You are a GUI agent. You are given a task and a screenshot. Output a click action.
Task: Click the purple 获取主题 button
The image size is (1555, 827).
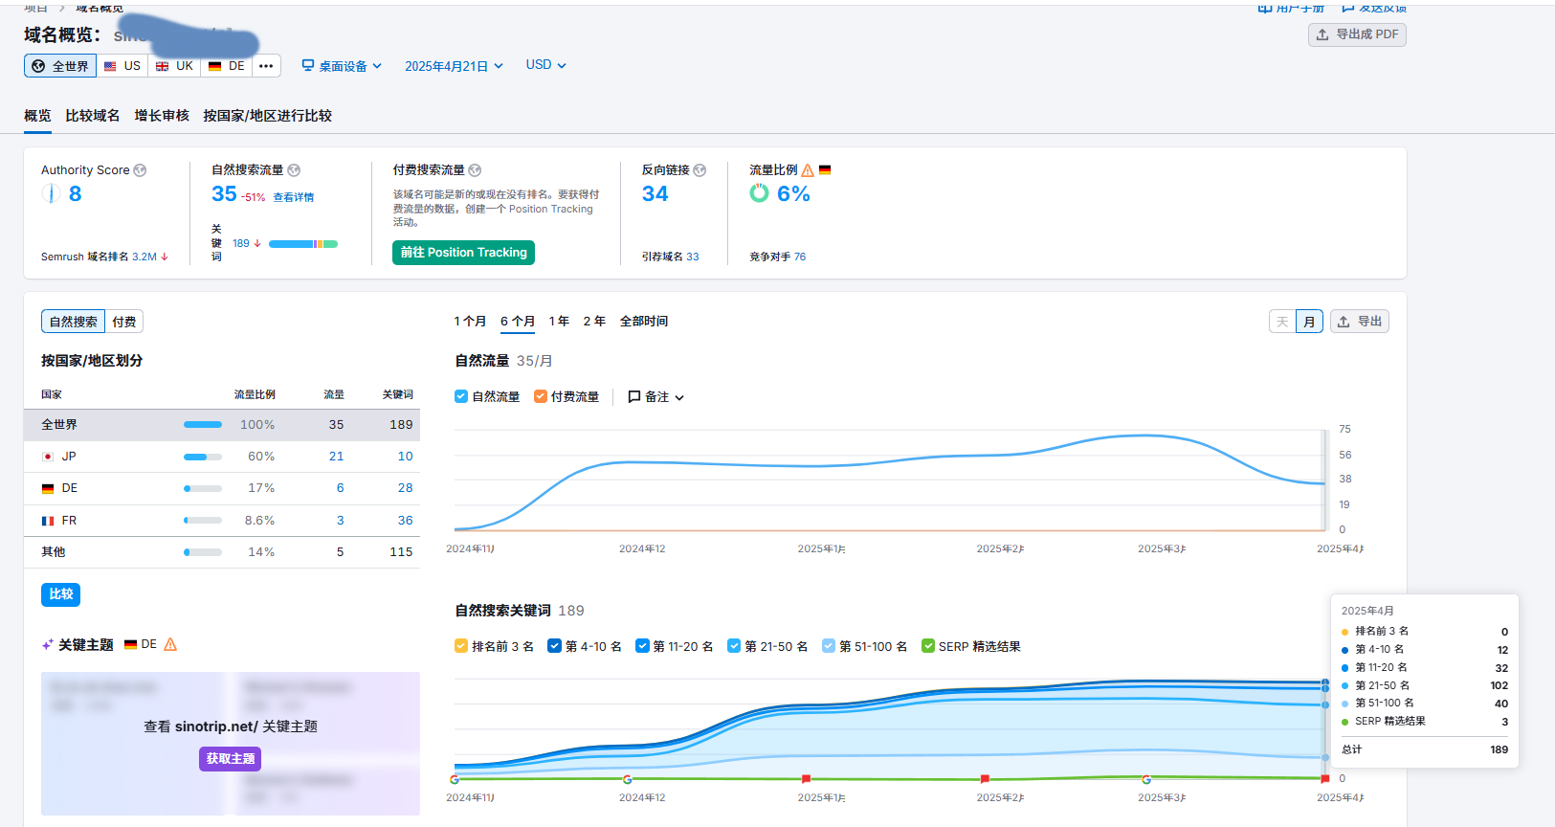[231, 759]
